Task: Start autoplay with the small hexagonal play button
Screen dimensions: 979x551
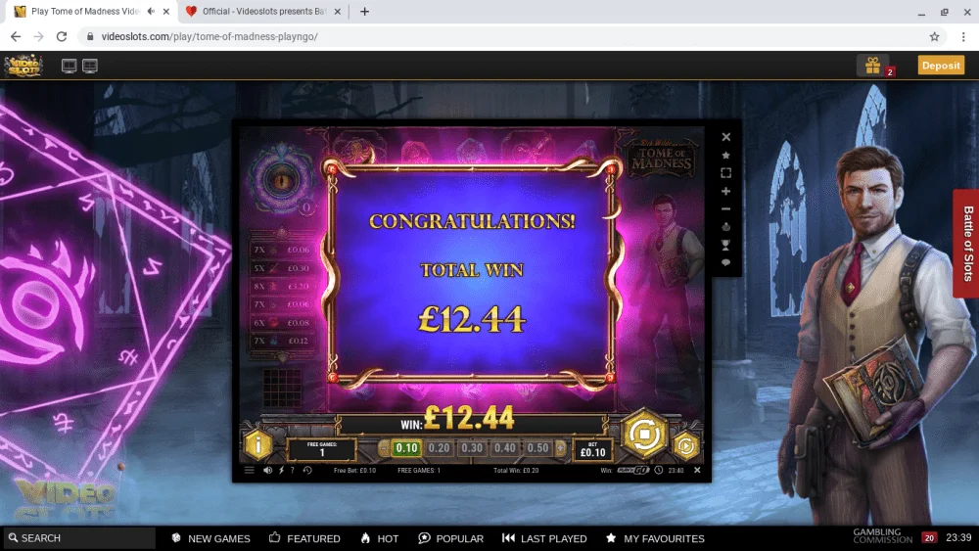Action: click(x=685, y=445)
